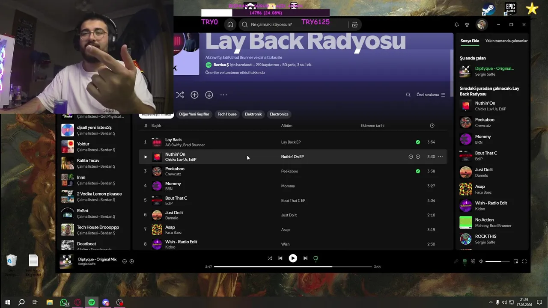Open Diptyque album art thumbnail in player bar
This screenshot has width=548, height=308.
coord(66,261)
